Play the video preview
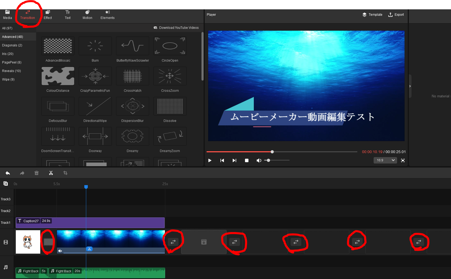The width and height of the screenshot is (451, 279). click(210, 160)
